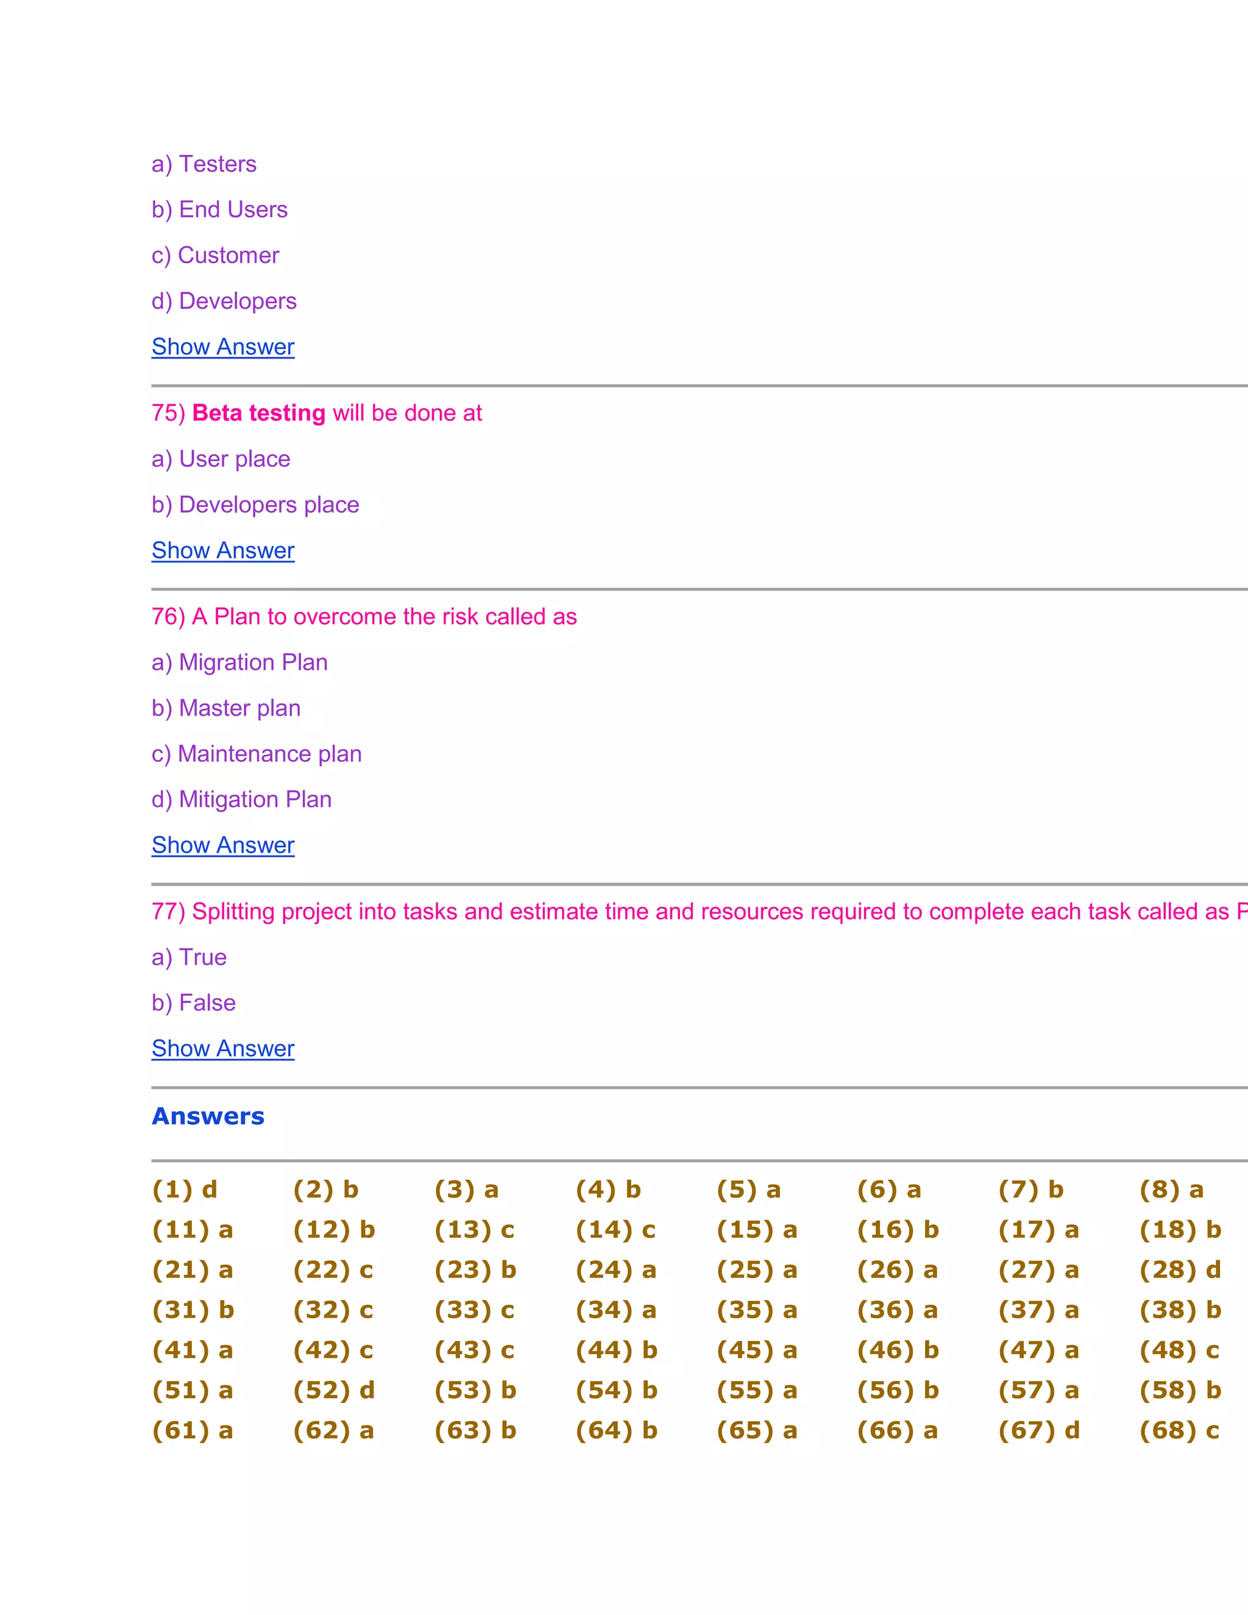Click the 'Answers' heading
1248x1615 pixels.
[x=208, y=1116]
